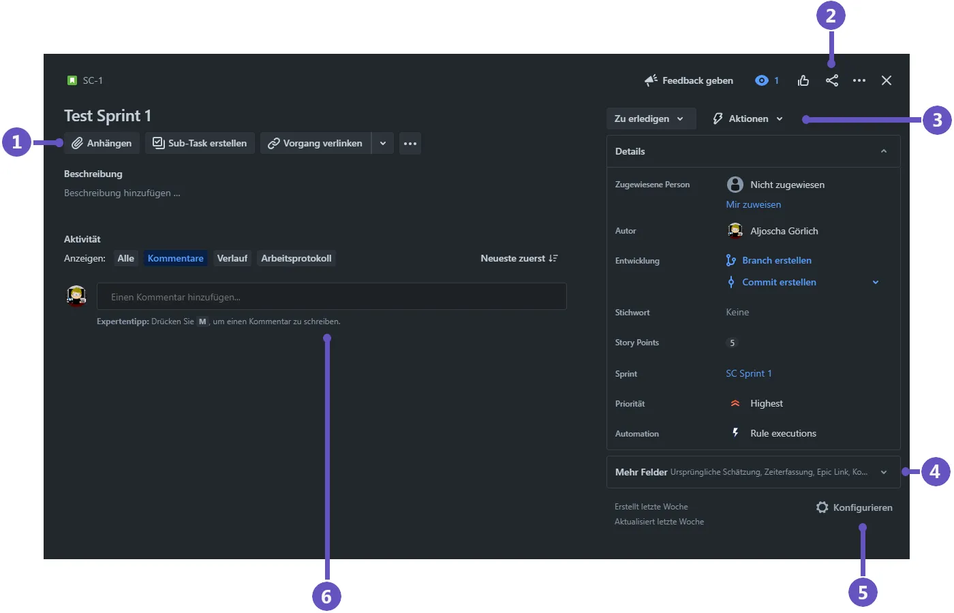Click the Aljoscha Görlich name
Viewport: 954px width, 613px height.
(784, 231)
